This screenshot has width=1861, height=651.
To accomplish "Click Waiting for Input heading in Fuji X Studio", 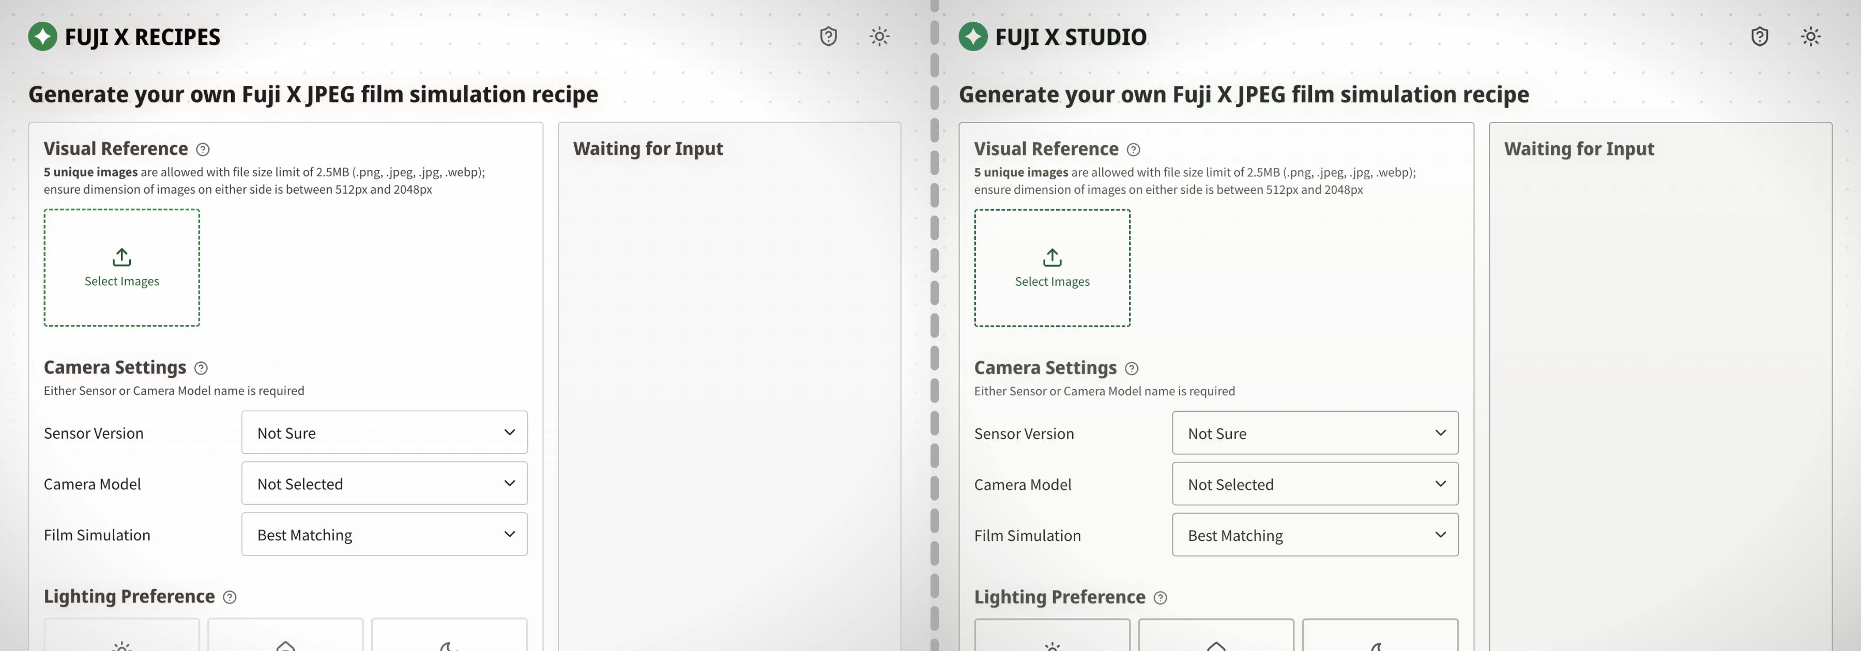I will click(1579, 149).
